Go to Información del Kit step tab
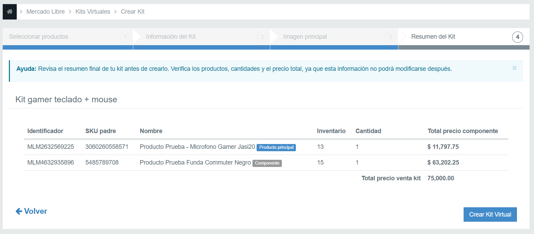This screenshot has width=534, height=234. (171, 37)
